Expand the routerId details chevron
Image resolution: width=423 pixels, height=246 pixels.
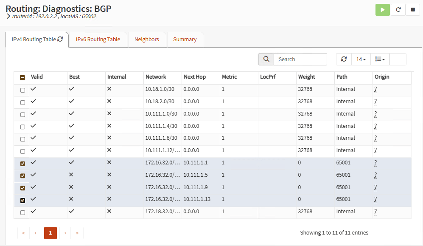click(8, 16)
